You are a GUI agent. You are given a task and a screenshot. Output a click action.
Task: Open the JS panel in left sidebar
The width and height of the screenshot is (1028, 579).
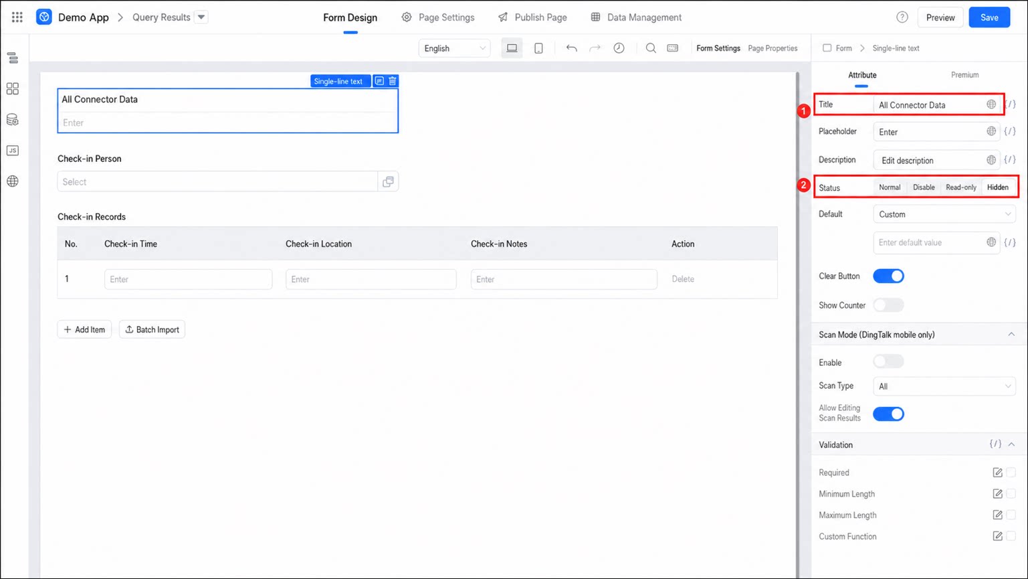click(13, 151)
